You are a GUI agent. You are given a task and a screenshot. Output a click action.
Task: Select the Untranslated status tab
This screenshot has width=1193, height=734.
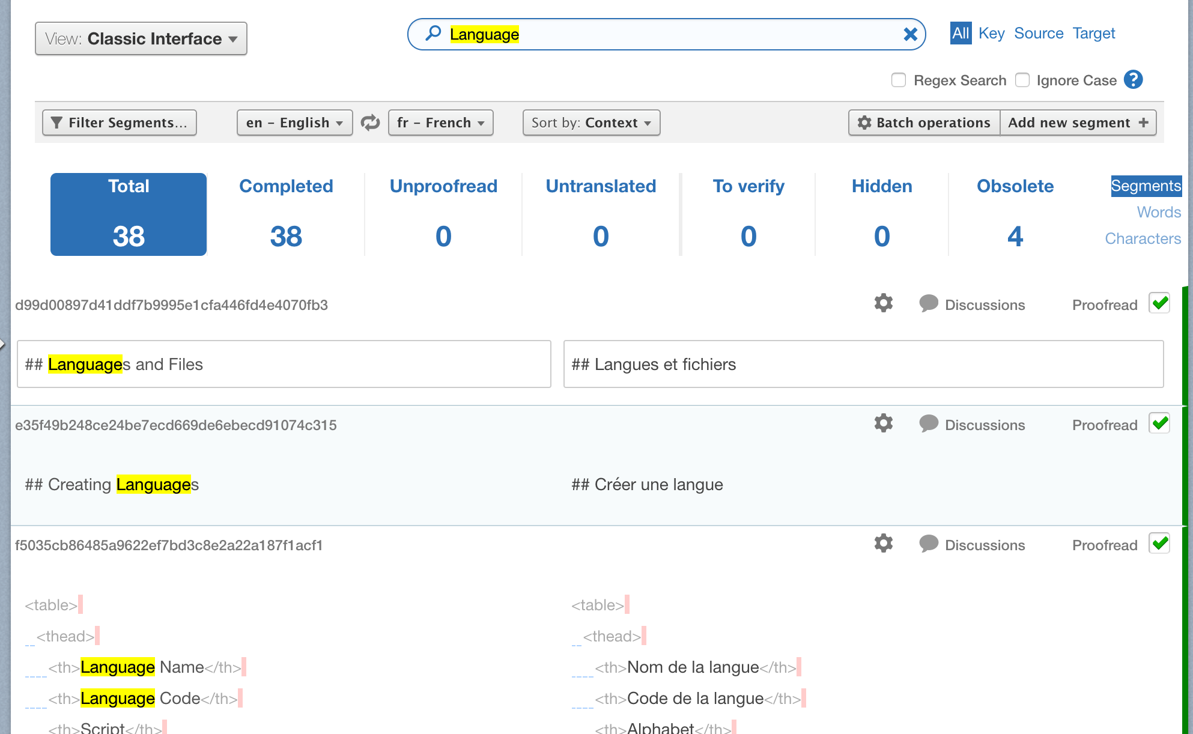click(600, 214)
